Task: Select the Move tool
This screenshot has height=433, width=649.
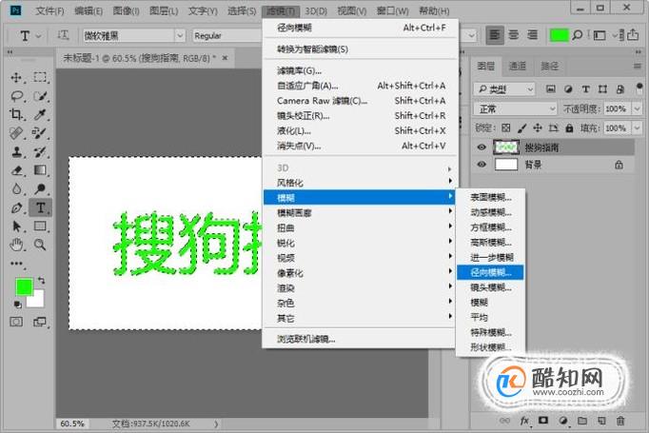Action: pyautogui.click(x=16, y=77)
